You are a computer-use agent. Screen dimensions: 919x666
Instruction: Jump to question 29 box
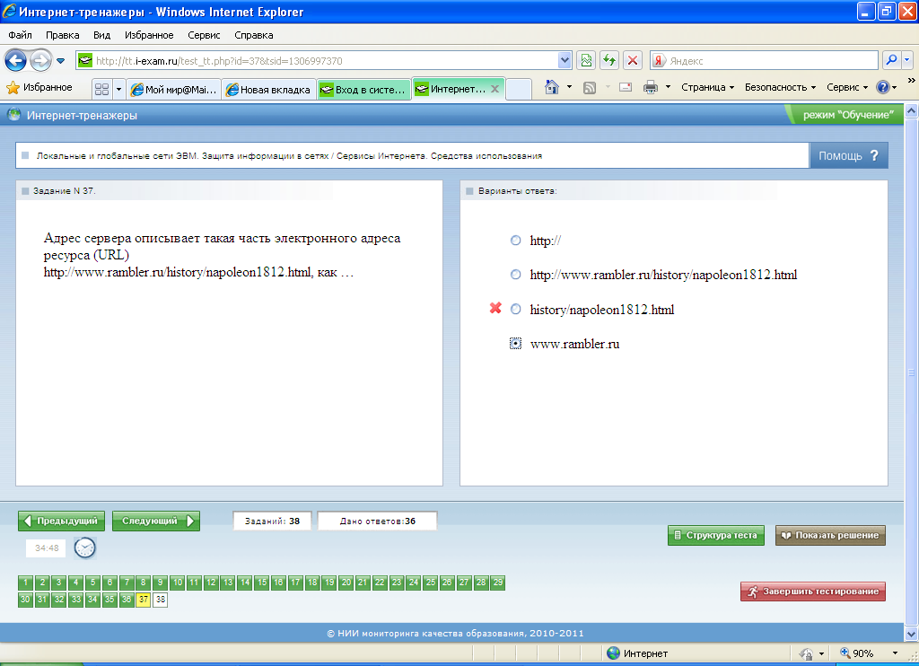pyautogui.click(x=497, y=583)
